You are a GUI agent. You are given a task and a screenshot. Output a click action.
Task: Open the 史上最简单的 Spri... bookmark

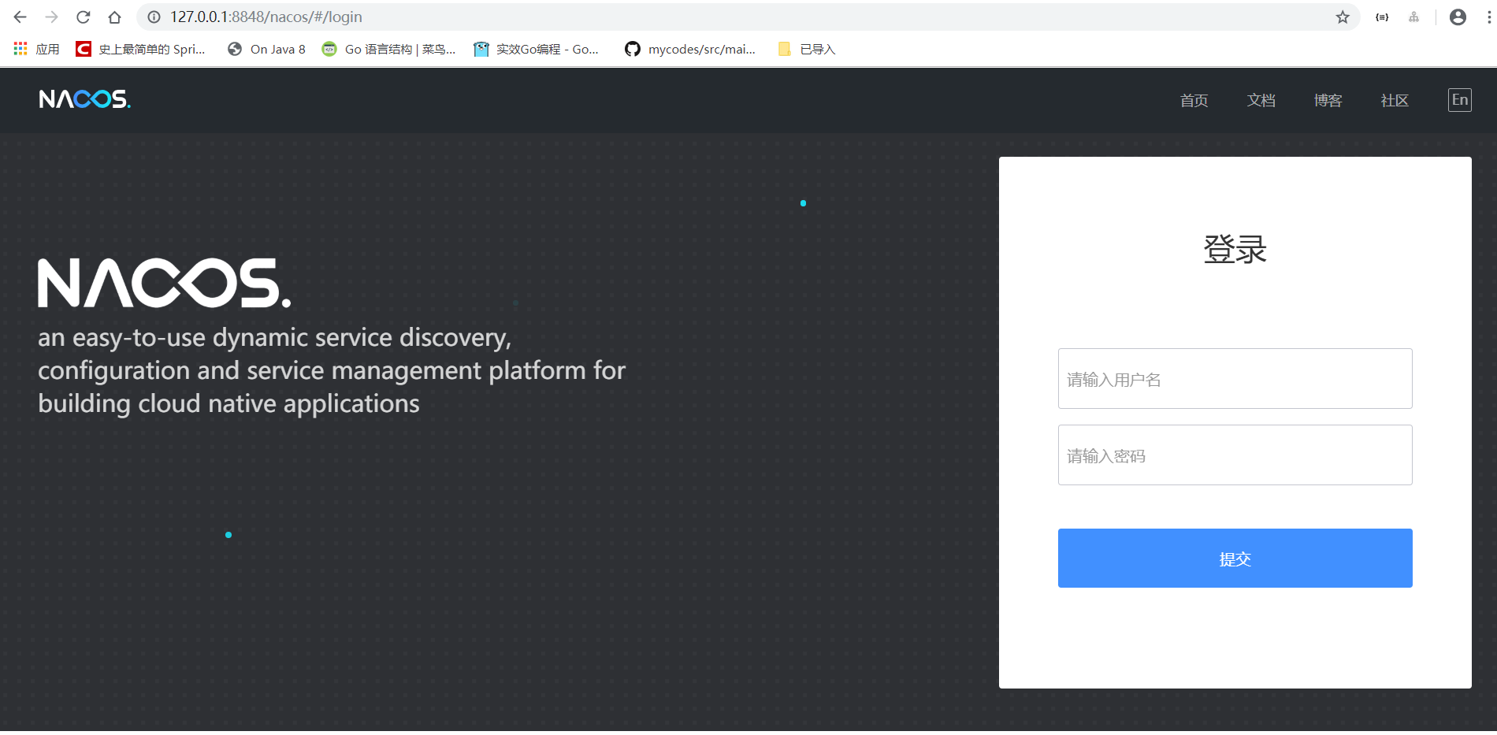140,49
